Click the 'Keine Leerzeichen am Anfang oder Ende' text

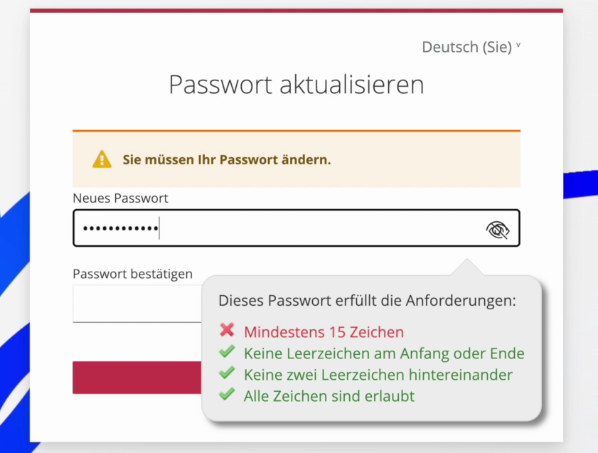click(384, 353)
